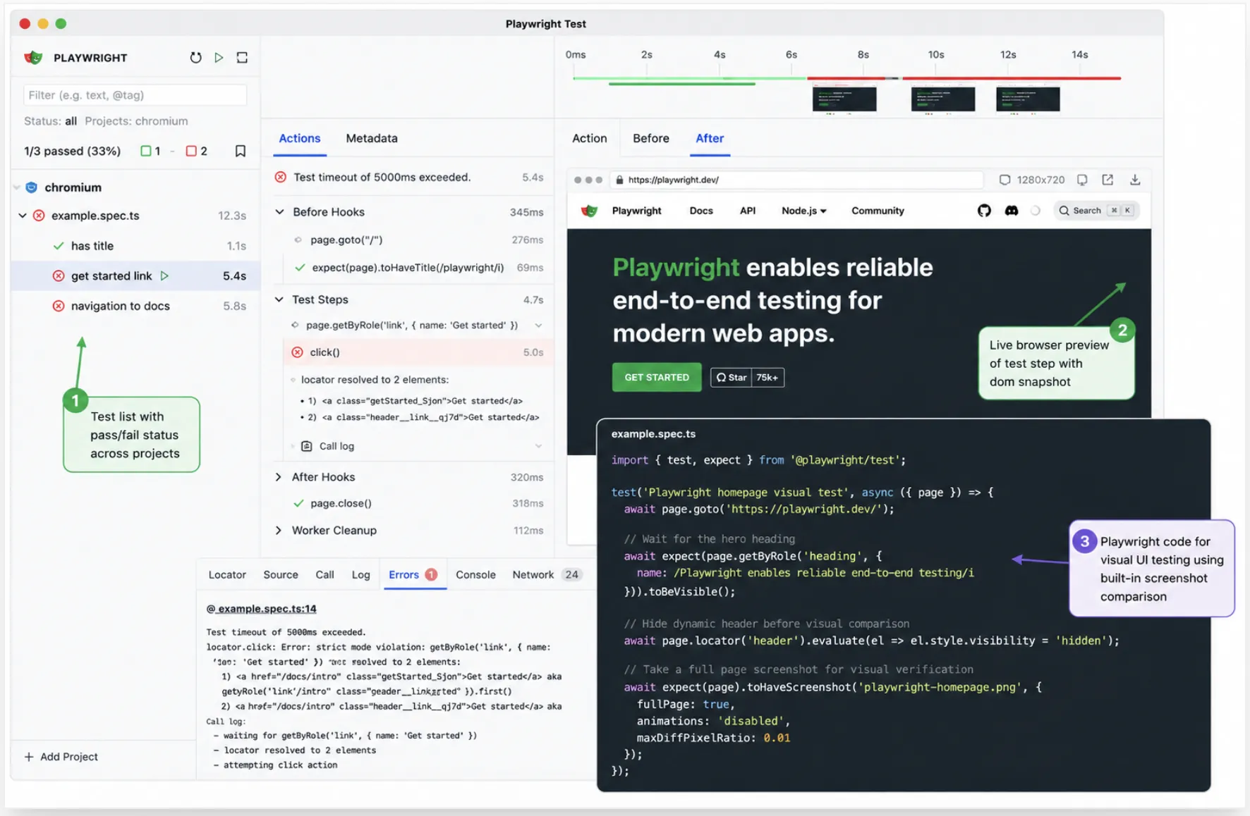Click the Playwright mask logo in sidebar header
This screenshot has height=816, width=1250.
33,58
